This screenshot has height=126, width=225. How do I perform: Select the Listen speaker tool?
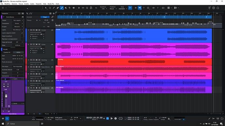74,8
